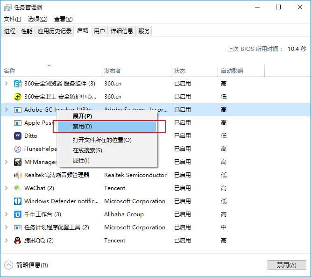The image size is (311, 277).
Task: Click 属性(I) in the context menu
Action: [x=81, y=161]
